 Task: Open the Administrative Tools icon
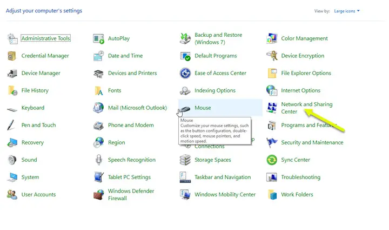tap(12, 38)
